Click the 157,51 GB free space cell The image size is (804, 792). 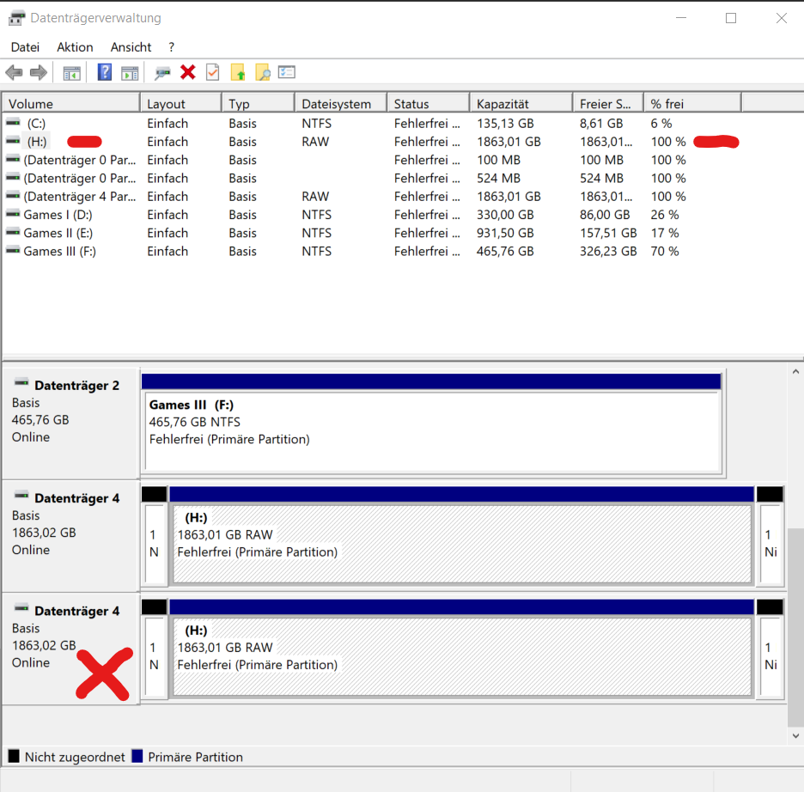(608, 234)
